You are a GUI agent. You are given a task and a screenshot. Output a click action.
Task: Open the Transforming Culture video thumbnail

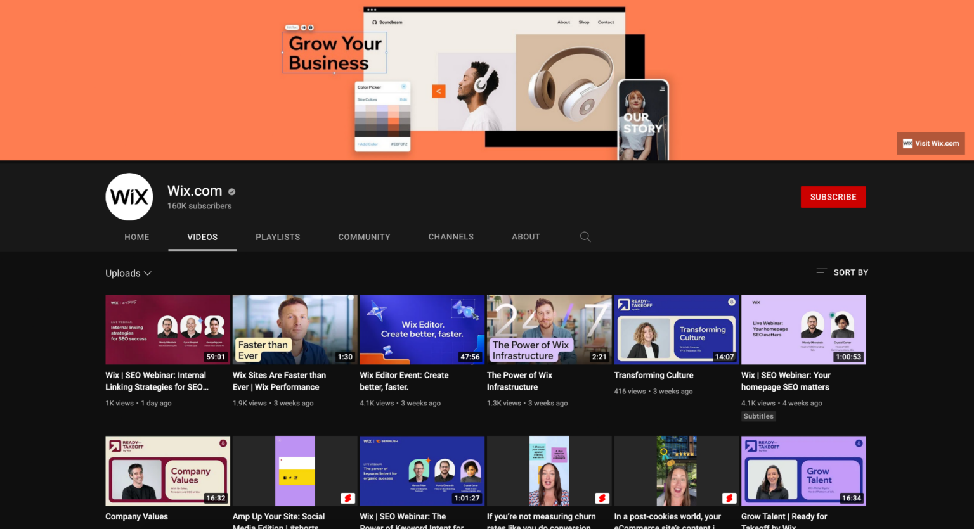tap(675, 329)
